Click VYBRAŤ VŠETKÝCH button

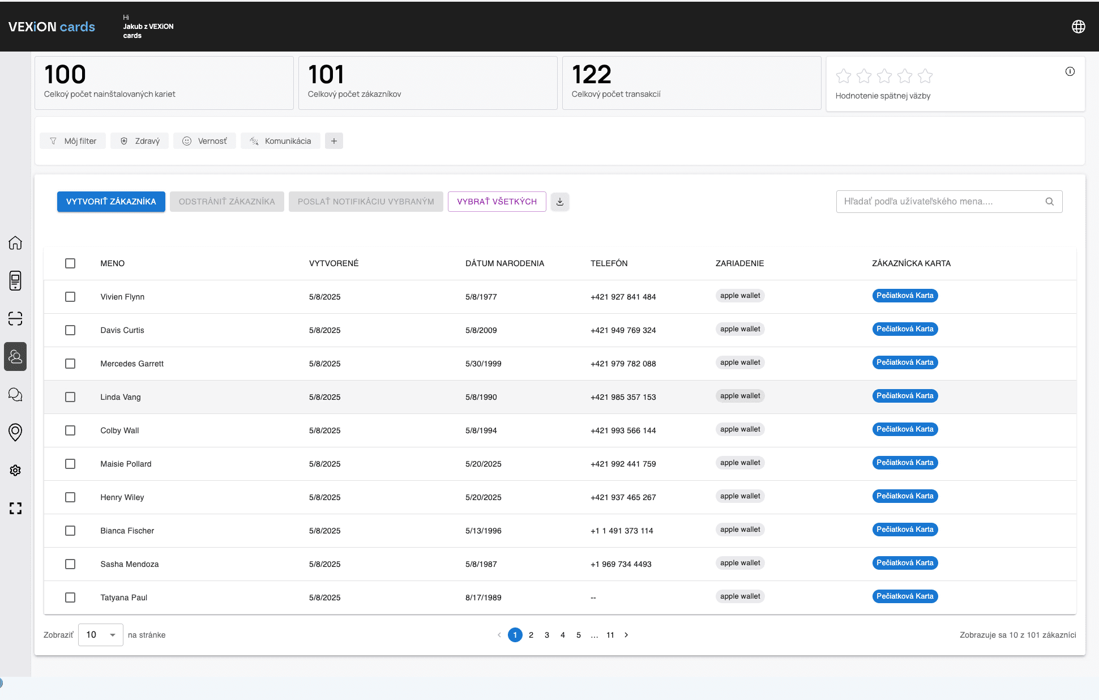(497, 202)
